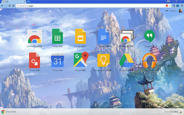184x115 pixels.
Task: Bookmark this page with the star
Action: tap(170, 5)
